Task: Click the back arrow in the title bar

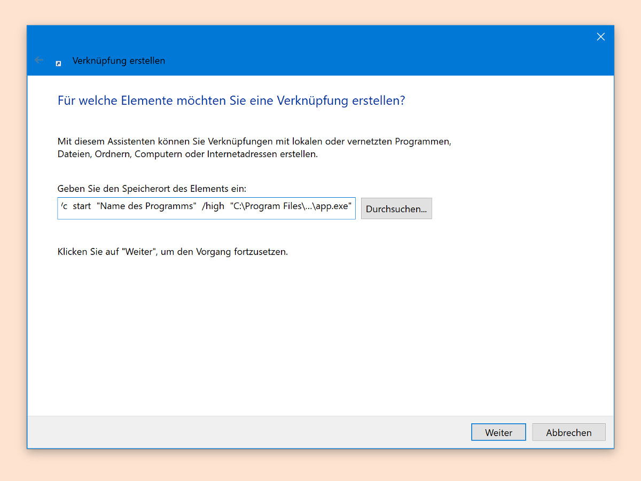Action: coord(39,60)
